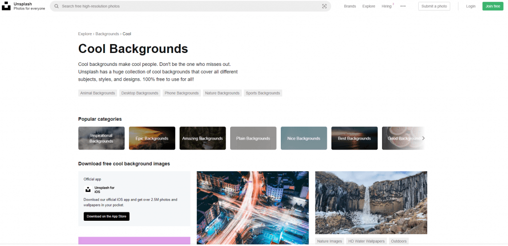Click the 'Official app' label
The height and width of the screenshot is (246, 508).
pos(93,179)
